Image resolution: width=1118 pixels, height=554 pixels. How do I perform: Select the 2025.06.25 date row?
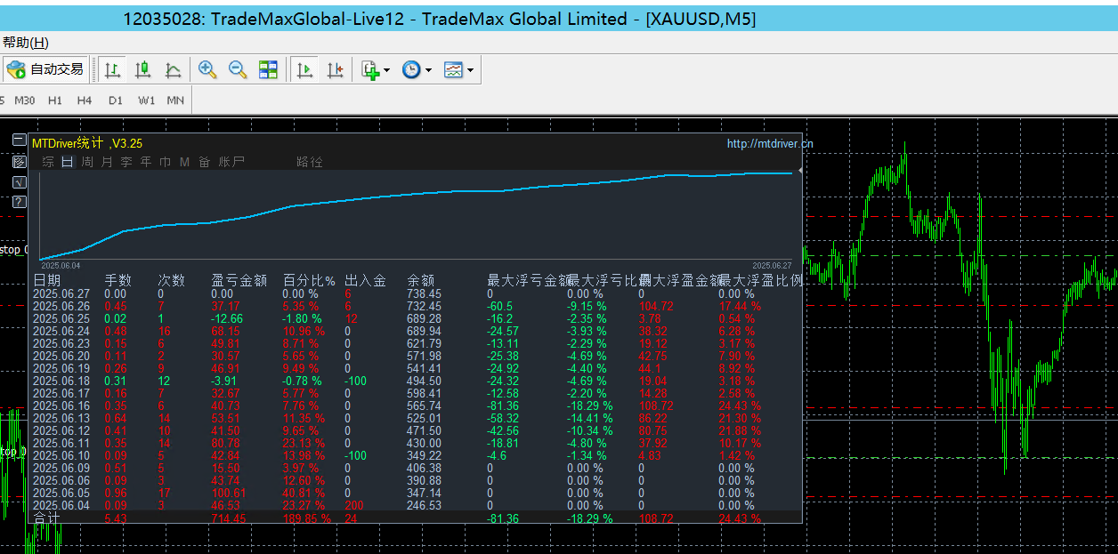(61, 318)
